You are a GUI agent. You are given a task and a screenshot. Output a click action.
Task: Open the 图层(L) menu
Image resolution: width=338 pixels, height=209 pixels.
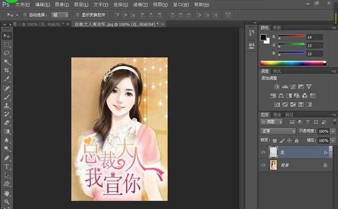tap(81, 5)
